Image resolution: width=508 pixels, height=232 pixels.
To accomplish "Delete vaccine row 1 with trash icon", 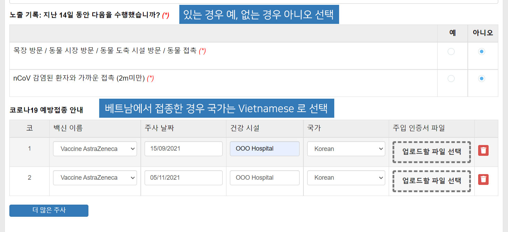I will pos(483,151).
